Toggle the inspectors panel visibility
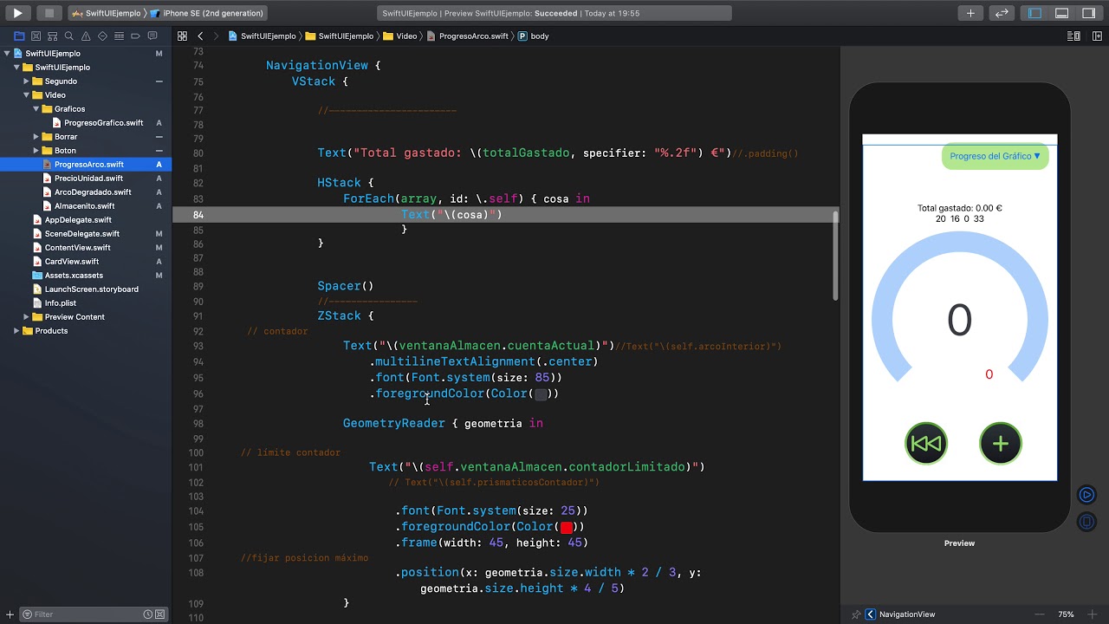 click(x=1089, y=13)
